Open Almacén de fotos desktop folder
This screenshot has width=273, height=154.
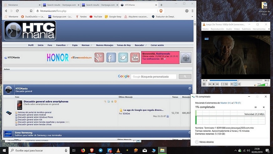pos(264,9)
